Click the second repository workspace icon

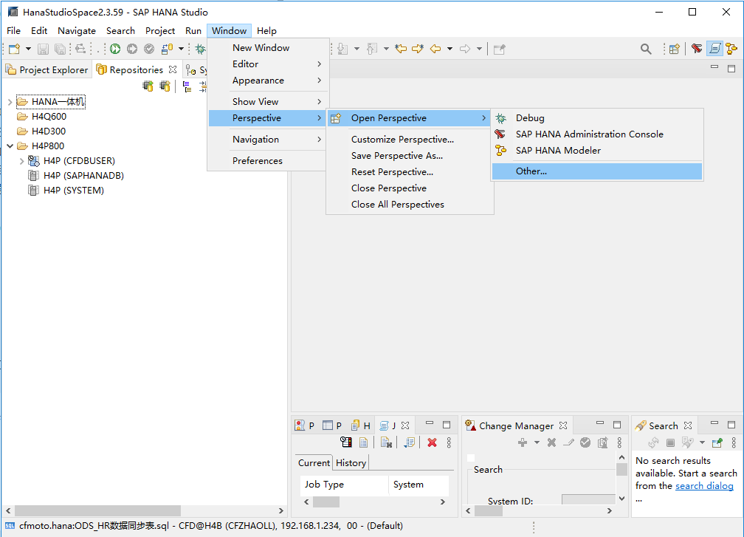pos(165,86)
